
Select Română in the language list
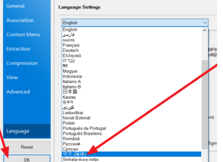pyautogui.click(x=132, y=139)
